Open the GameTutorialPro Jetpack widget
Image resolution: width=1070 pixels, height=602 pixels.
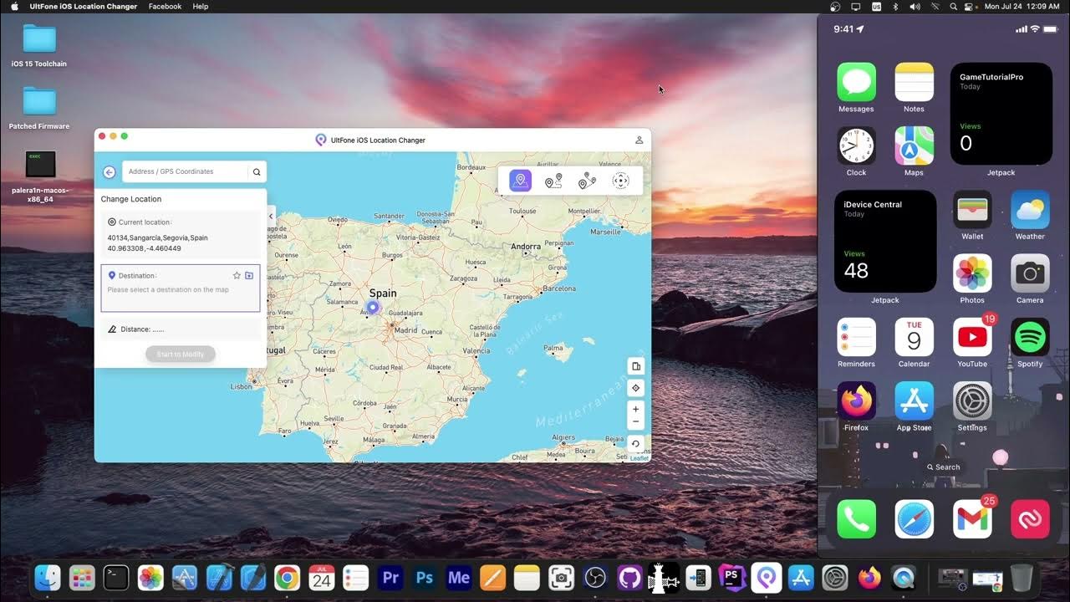point(1001,114)
